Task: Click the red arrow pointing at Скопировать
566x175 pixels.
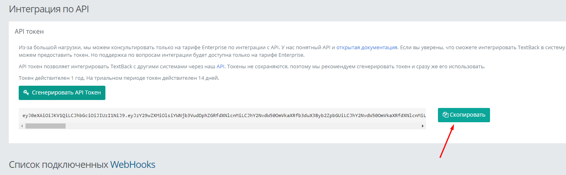Action: 447,141
